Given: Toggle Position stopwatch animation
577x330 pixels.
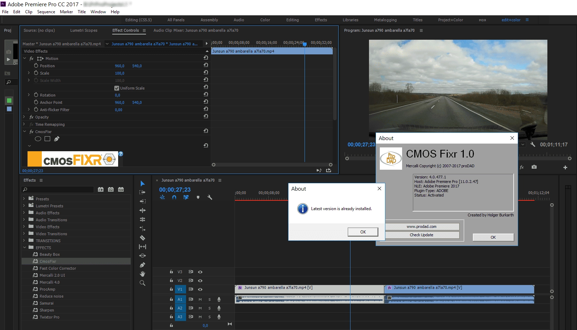Looking at the screenshot, I should tap(36, 66).
